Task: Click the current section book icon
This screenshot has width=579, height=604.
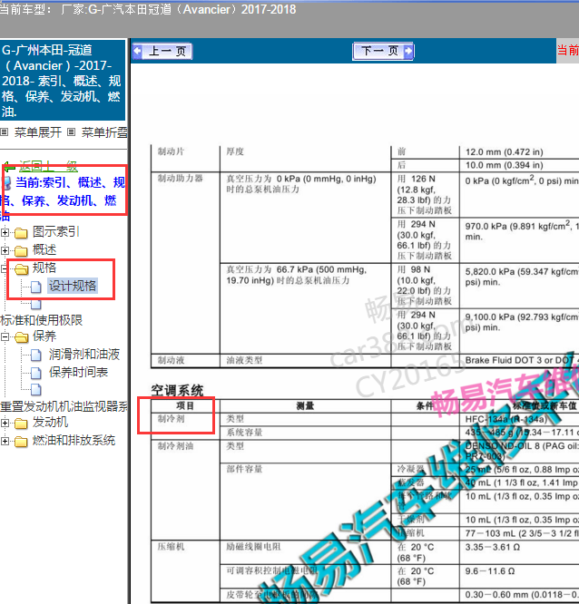Action: point(7,182)
